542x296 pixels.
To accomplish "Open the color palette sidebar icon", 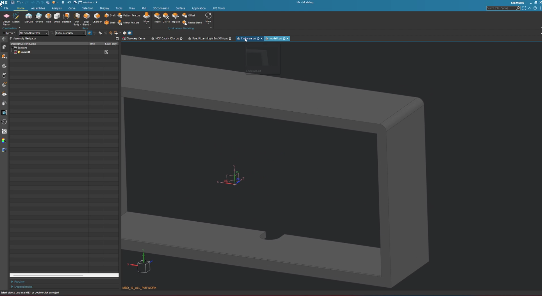I will [x=4, y=141].
